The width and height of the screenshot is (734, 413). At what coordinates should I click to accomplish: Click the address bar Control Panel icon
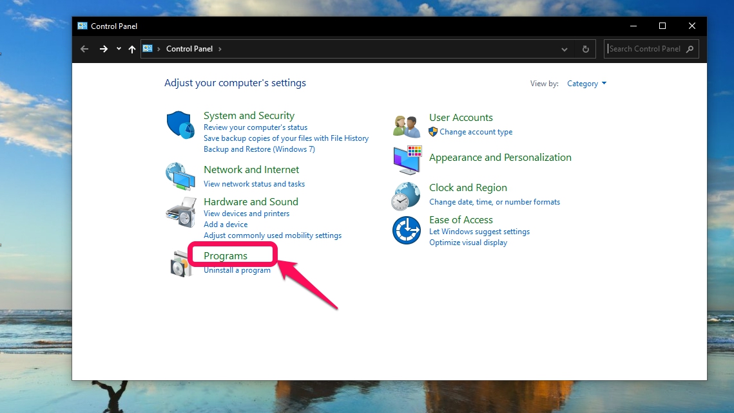pyautogui.click(x=148, y=49)
